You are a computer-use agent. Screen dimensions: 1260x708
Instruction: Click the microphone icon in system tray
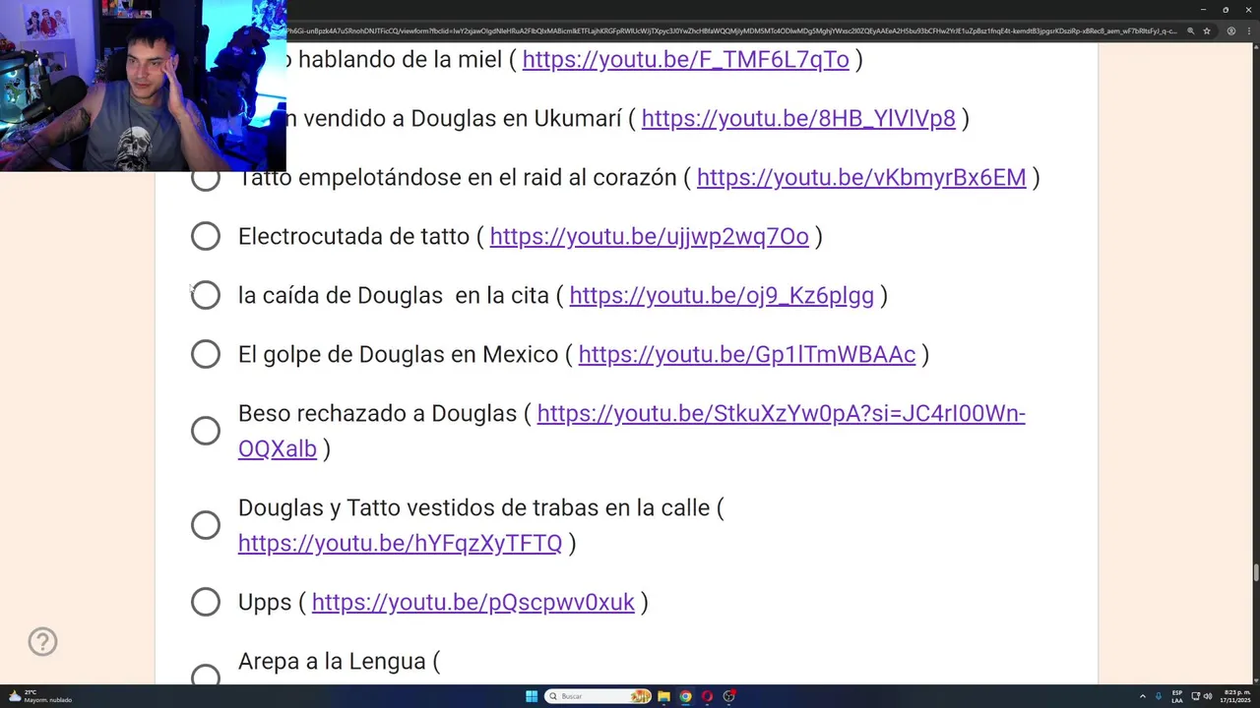(1159, 696)
